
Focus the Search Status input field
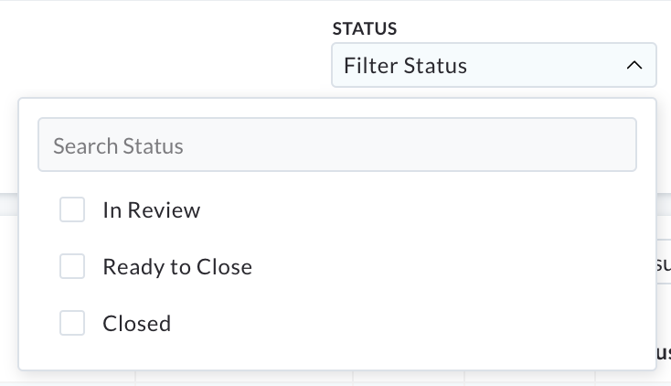point(337,145)
